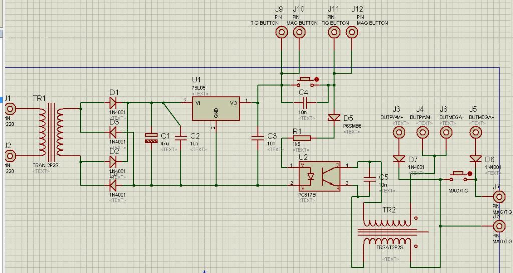Click the diode D7 symbol

(x=399, y=159)
